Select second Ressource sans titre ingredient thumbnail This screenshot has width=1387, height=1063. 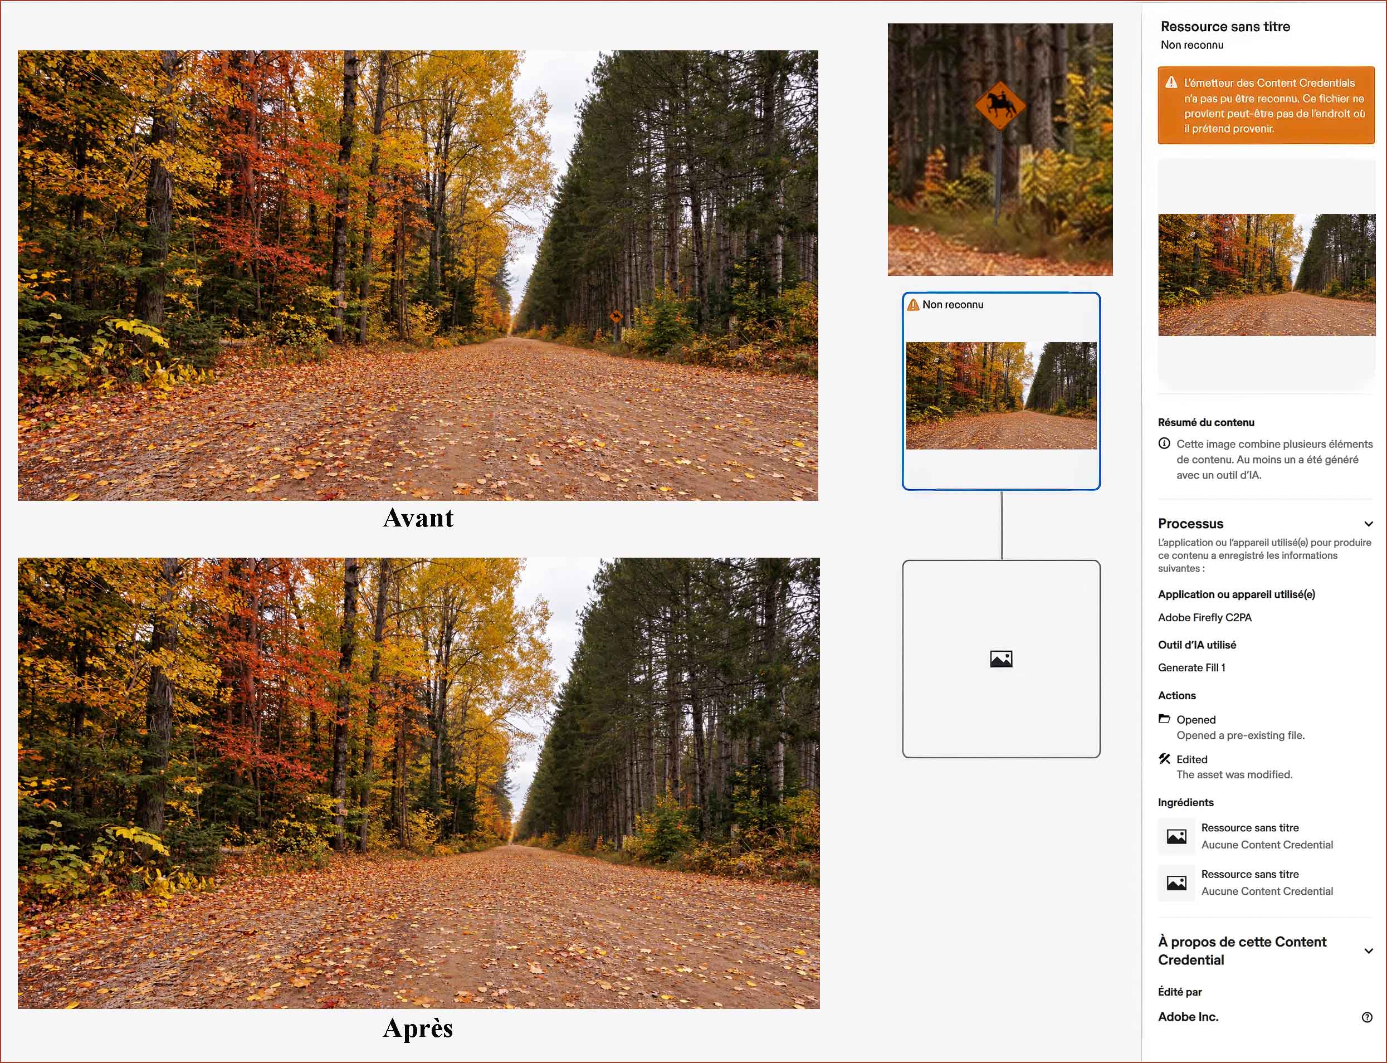click(x=1176, y=882)
